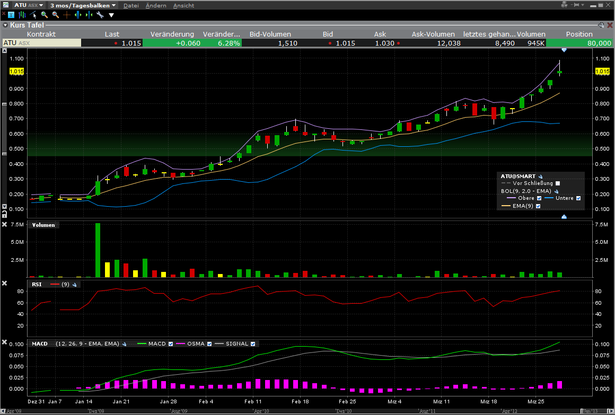Uncheck the Untere band checkbox
Viewport: 615px width, 415px height.
coord(578,198)
